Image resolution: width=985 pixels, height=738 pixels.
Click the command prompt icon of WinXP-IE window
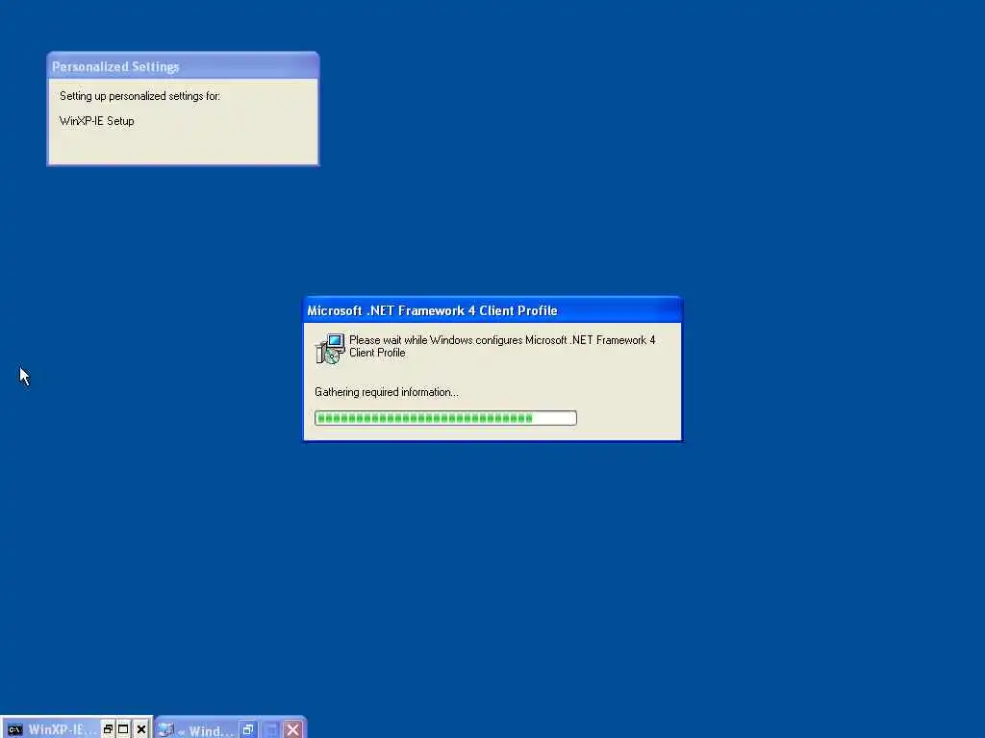click(x=14, y=729)
